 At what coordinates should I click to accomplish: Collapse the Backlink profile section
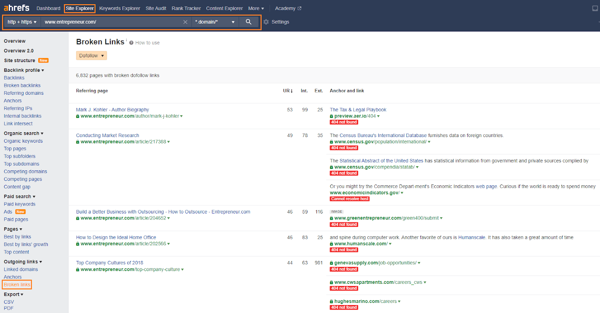click(24, 70)
